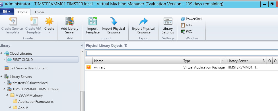Click Self Service User Content icon

tap(7, 68)
